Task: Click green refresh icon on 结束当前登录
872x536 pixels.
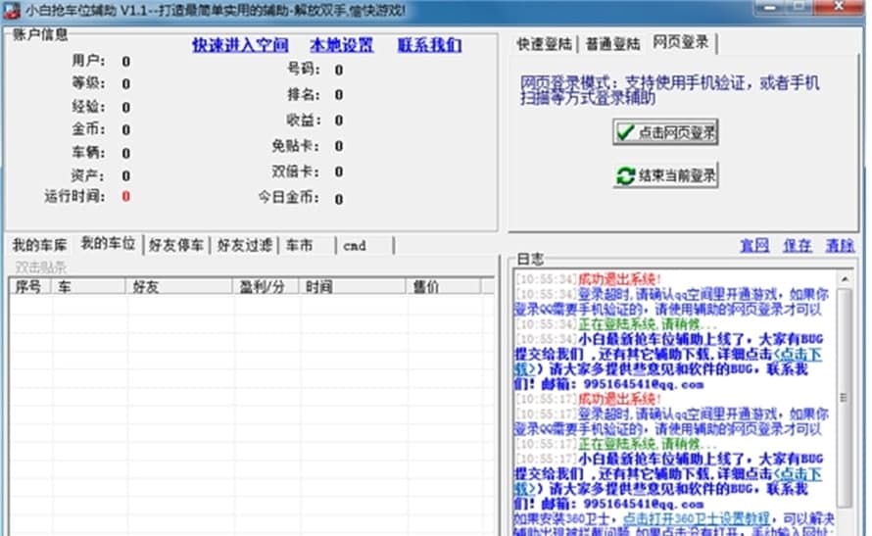Action: click(625, 175)
